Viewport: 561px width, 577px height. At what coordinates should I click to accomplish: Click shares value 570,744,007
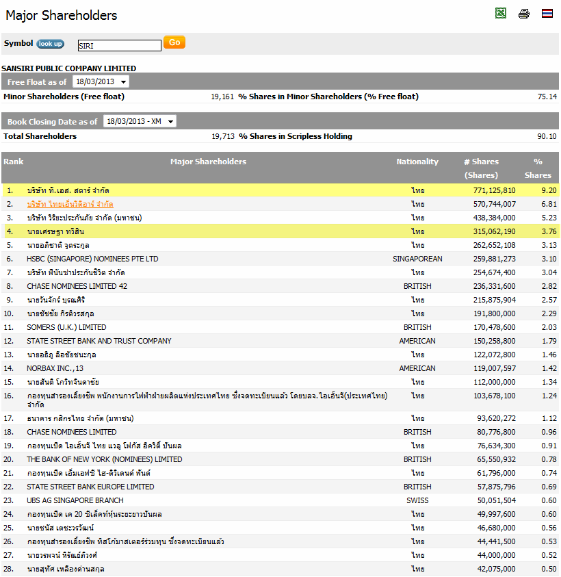click(x=494, y=204)
